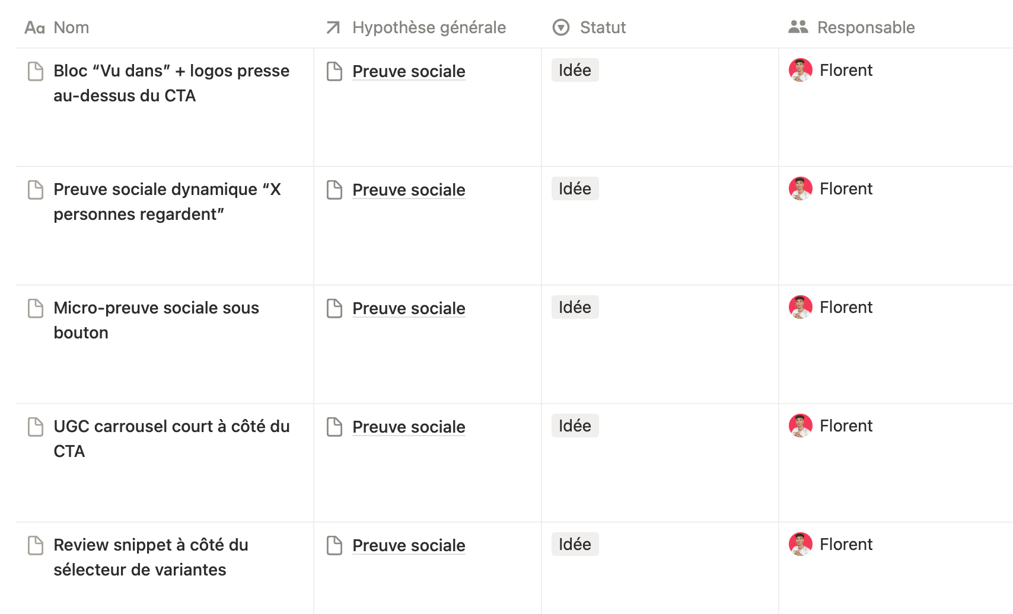Click page icon beside 'Bloc "Vu dans"' row
The height and width of the screenshot is (614, 1013).
coord(36,71)
